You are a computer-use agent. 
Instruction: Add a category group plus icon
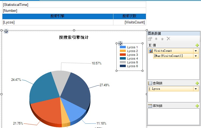pyautogui.click(x=197, y=83)
